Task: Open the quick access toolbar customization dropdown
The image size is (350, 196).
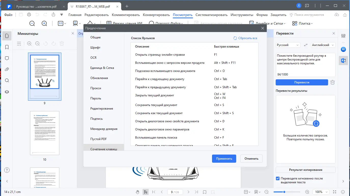Action: click(62, 15)
